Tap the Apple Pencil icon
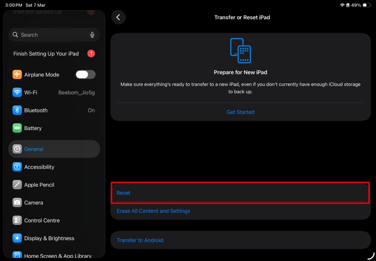Screen dimensions: 376x261 [17, 185]
